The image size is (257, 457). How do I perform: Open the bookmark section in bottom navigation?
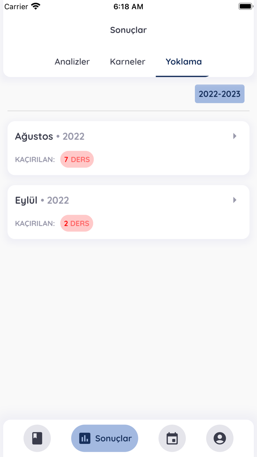click(37, 438)
